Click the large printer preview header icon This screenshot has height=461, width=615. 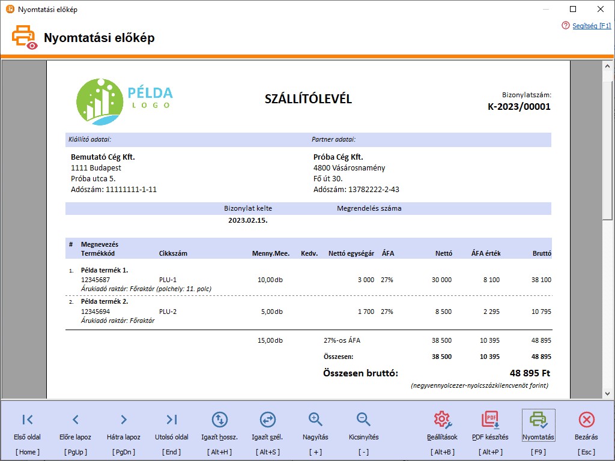[23, 37]
